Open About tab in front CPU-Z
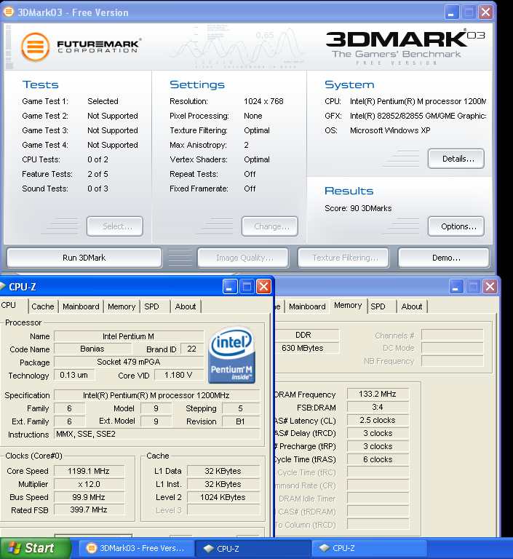The height and width of the screenshot is (559, 513). 186,306
